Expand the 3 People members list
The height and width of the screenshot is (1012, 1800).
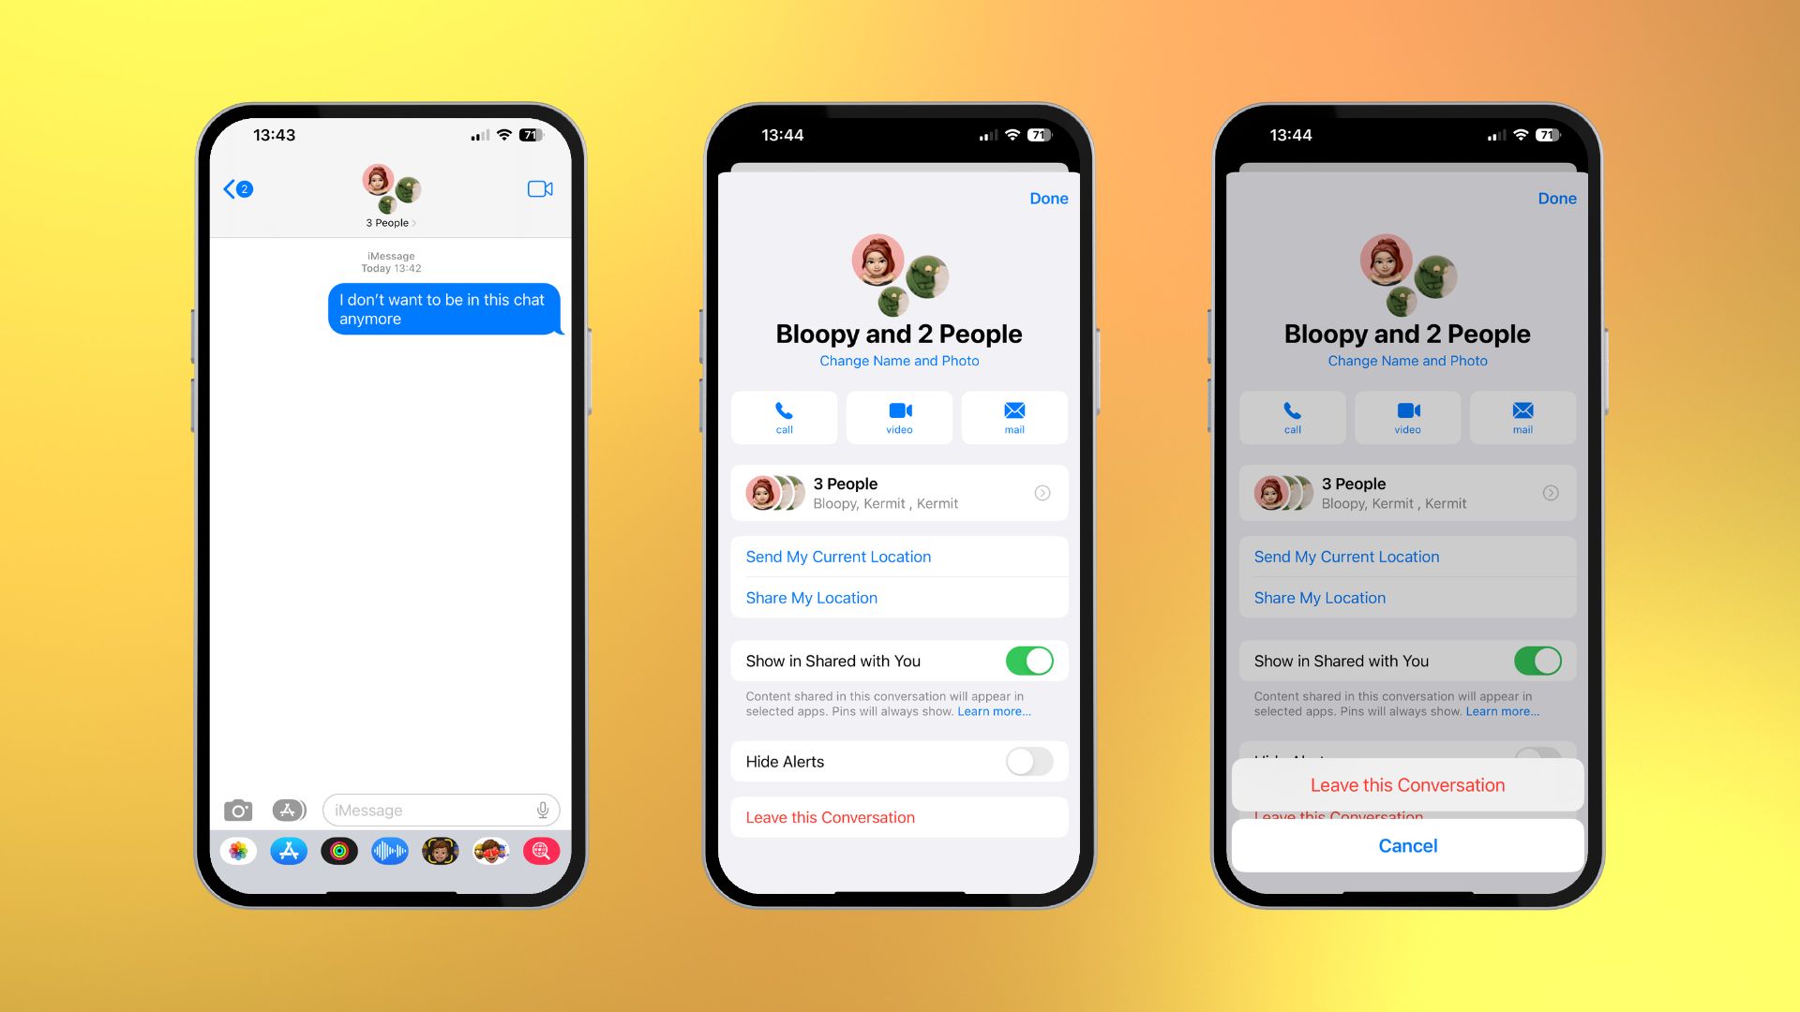coord(1043,492)
